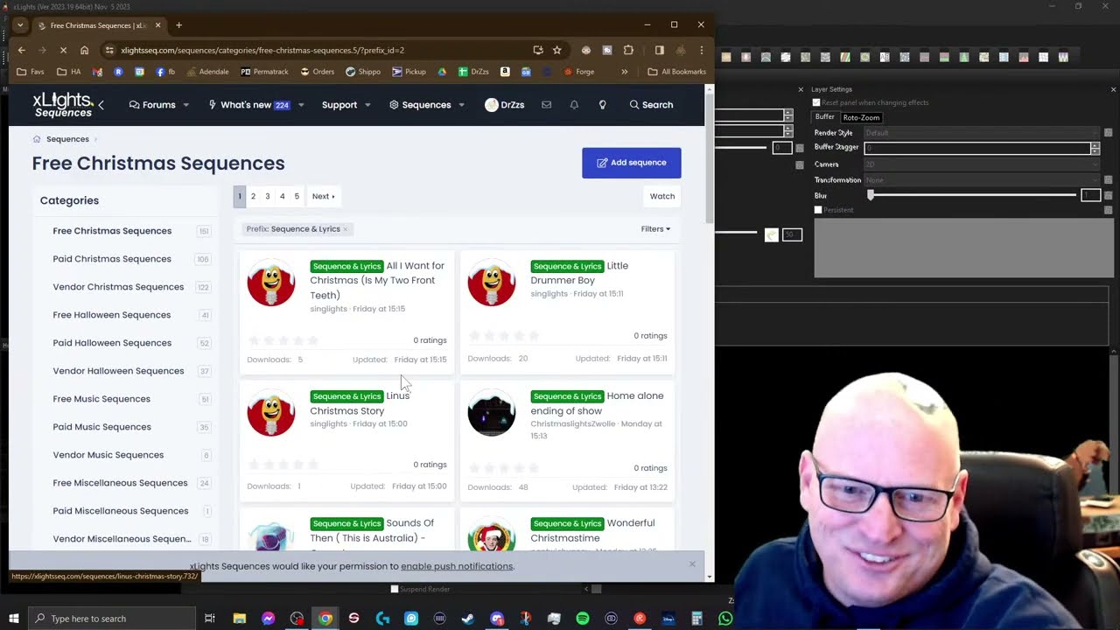Screen dimensions: 1120x630
Task: Select Vendor Music Sequences category
Action: pyautogui.click(x=108, y=455)
